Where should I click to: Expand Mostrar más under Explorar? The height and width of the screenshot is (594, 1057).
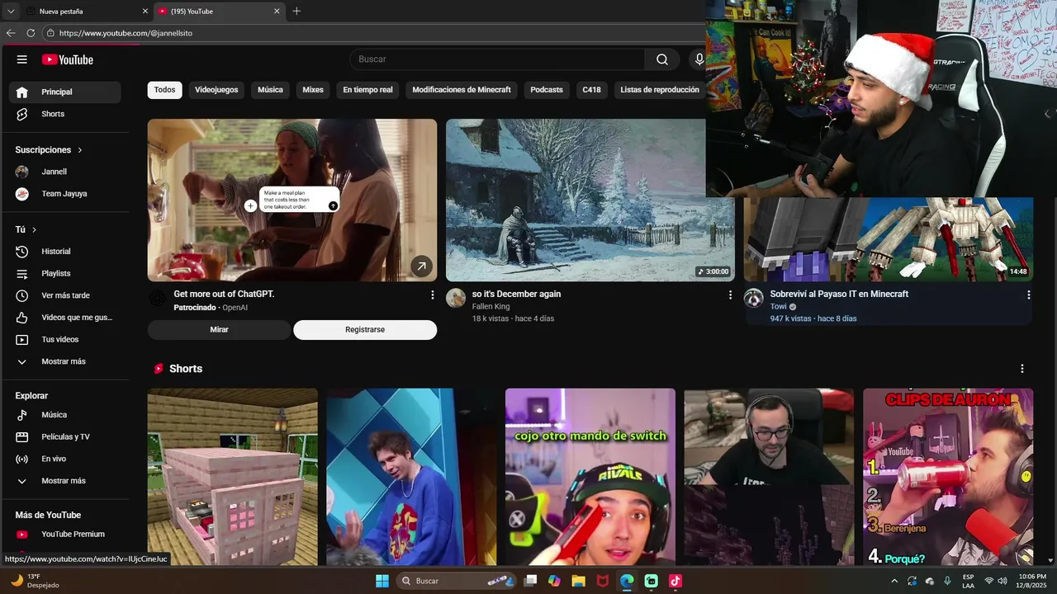64,481
